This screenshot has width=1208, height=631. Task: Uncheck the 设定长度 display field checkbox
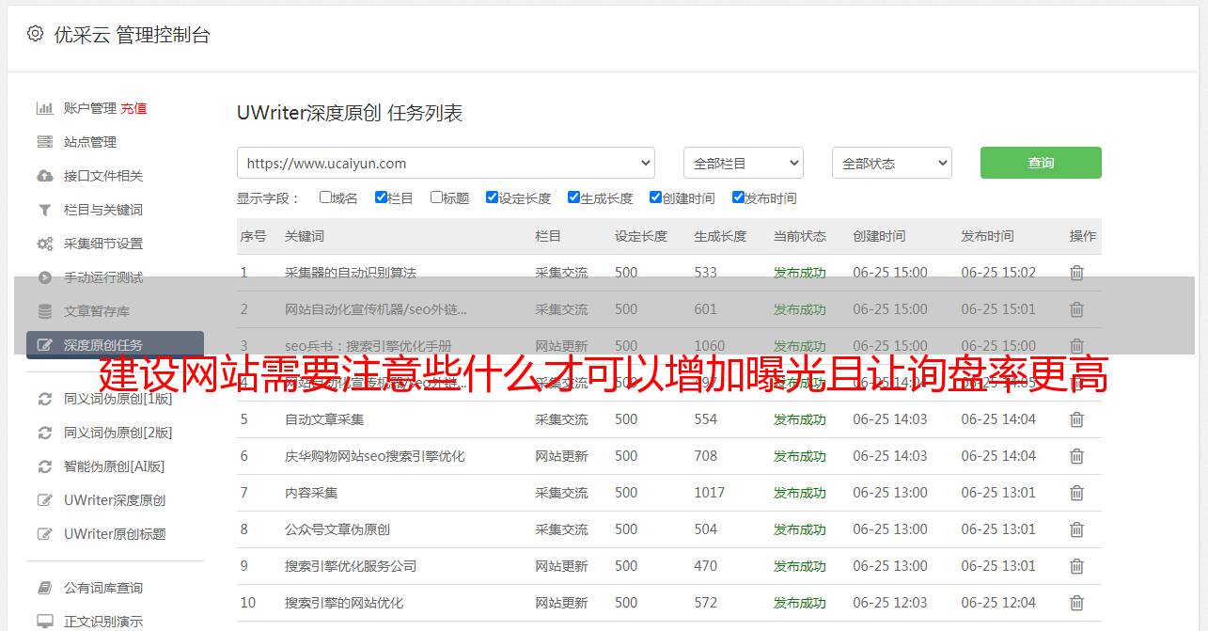[492, 197]
